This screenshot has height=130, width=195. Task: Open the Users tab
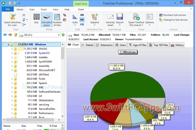[121, 45]
